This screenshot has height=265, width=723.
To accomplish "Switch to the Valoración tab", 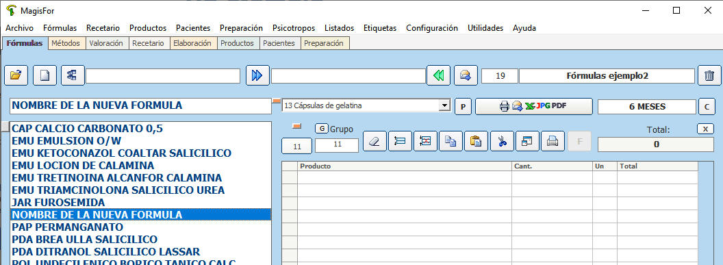I will [106, 43].
